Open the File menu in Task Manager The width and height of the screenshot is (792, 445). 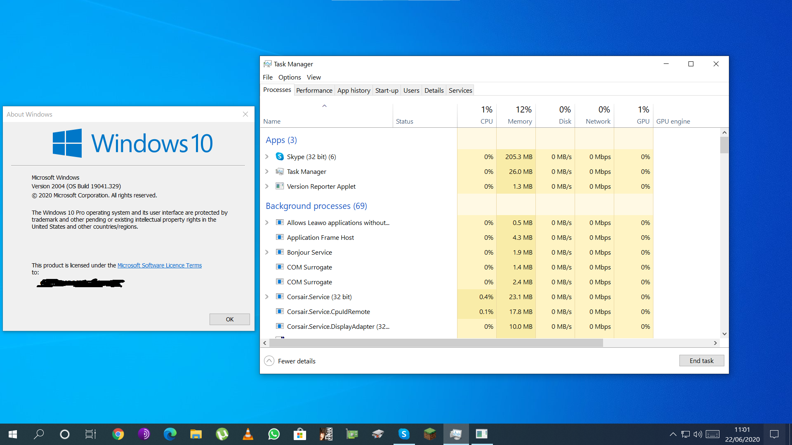point(268,77)
